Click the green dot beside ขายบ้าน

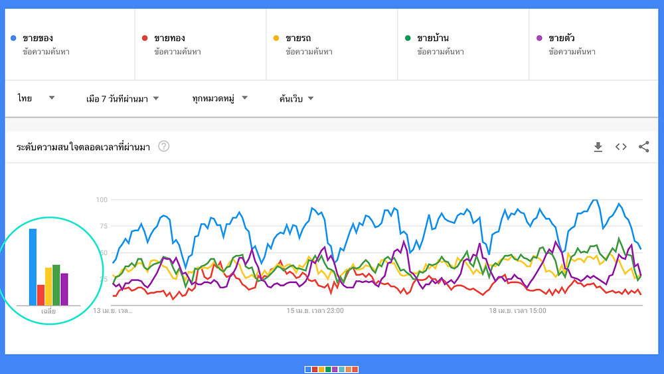[408, 39]
